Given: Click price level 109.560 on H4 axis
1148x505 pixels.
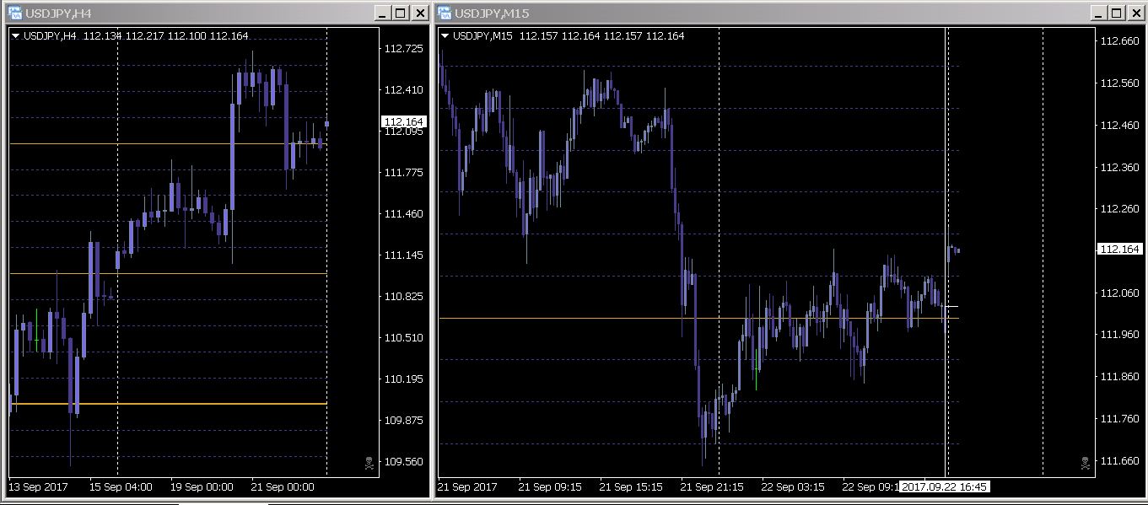Looking at the screenshot, I should tap(404, 461).
